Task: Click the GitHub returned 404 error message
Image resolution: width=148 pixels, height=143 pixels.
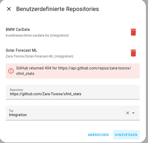Action: [x=74, y=71]
